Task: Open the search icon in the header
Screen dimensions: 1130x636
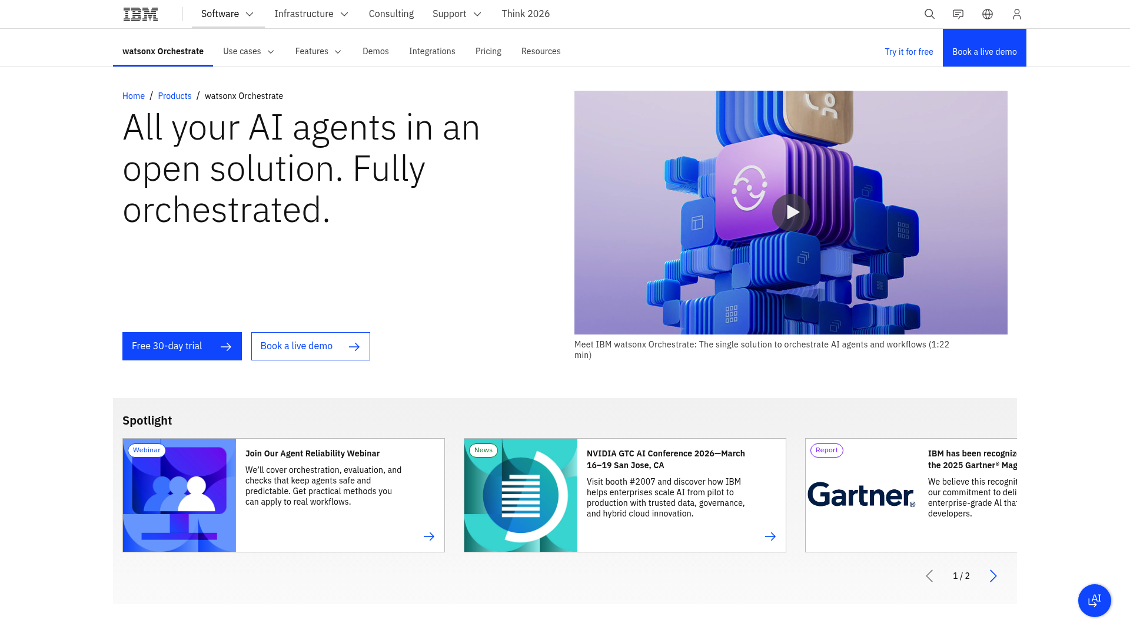Action: click(929, 14)
